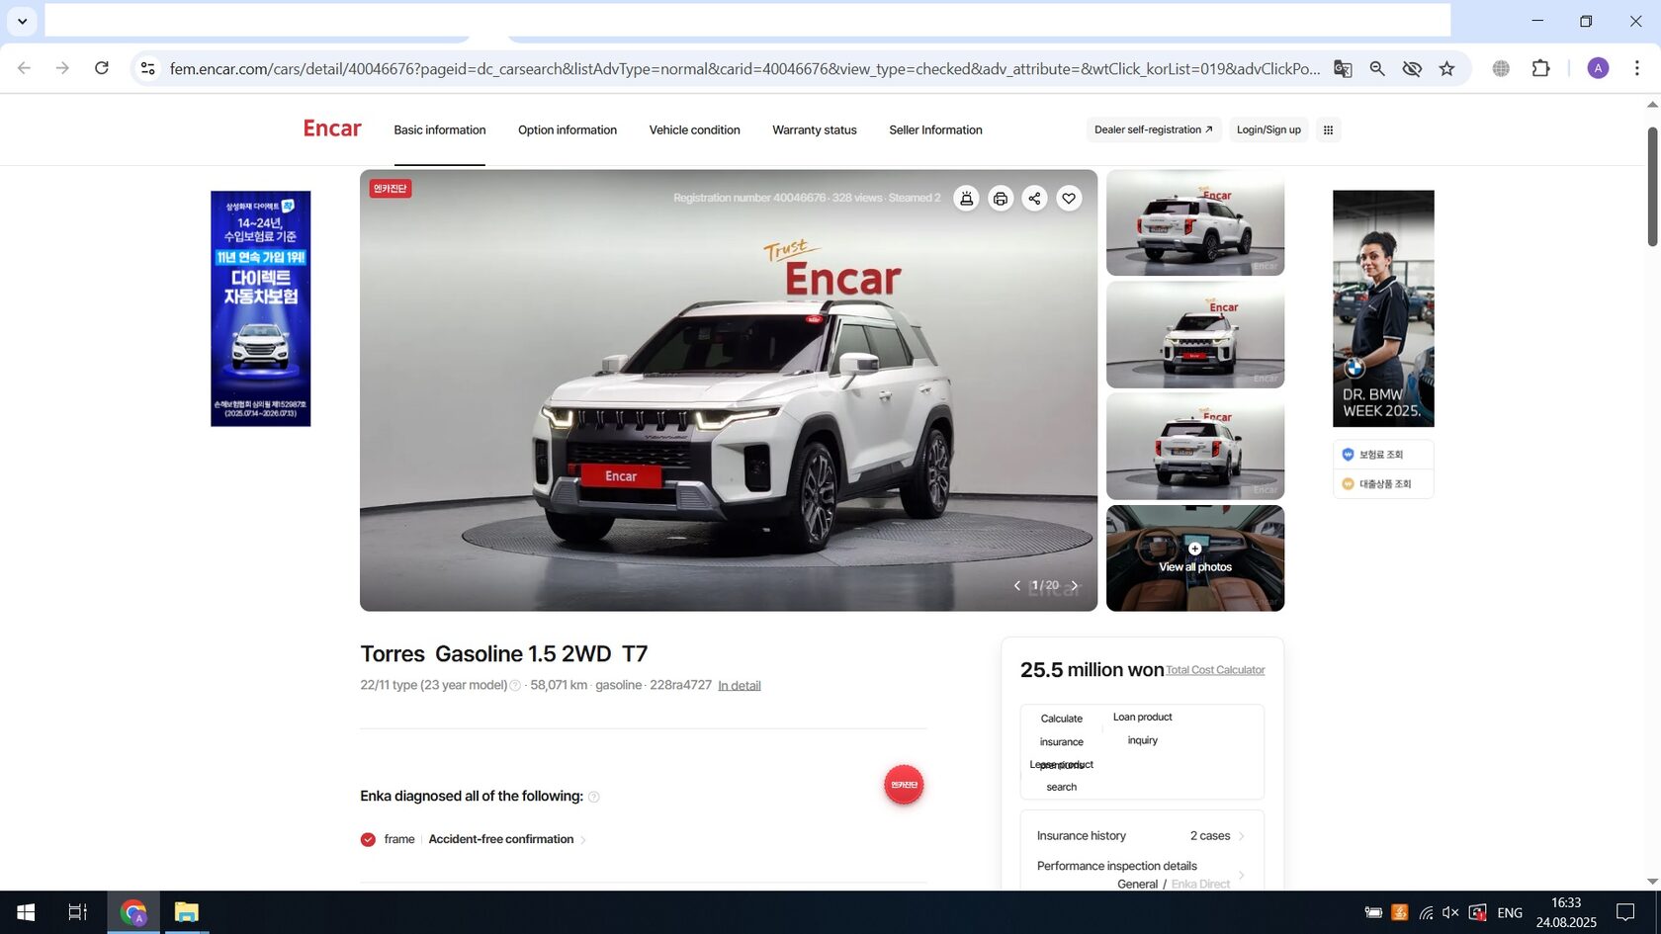Click the Login/Sign up button
1661x934 pixels.
(1268, 129)
